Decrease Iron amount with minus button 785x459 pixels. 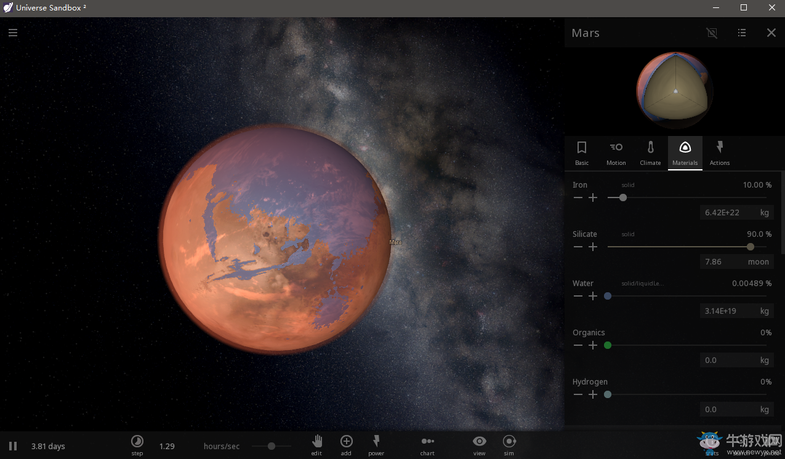578,198
